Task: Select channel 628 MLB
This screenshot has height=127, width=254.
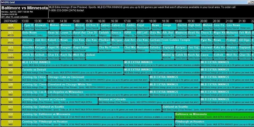Action: tap(11, 86)
